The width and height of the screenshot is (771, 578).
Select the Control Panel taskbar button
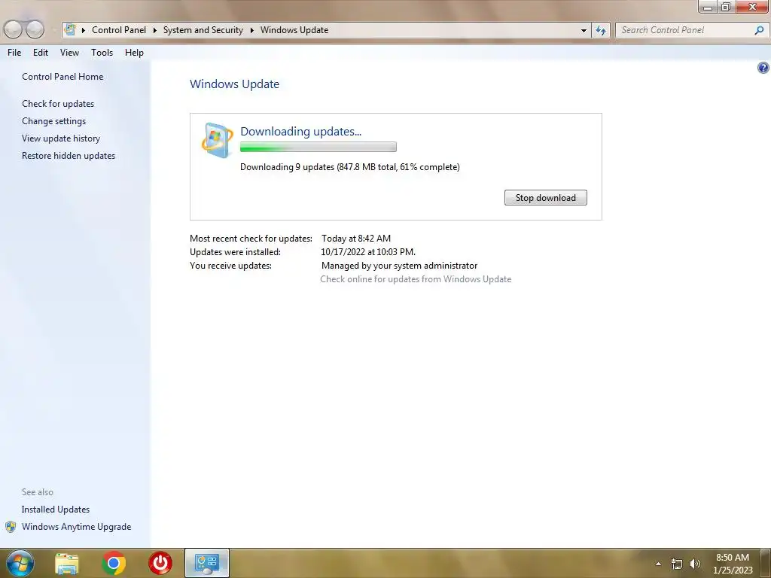pyautogui.click(x=207, y=563)
